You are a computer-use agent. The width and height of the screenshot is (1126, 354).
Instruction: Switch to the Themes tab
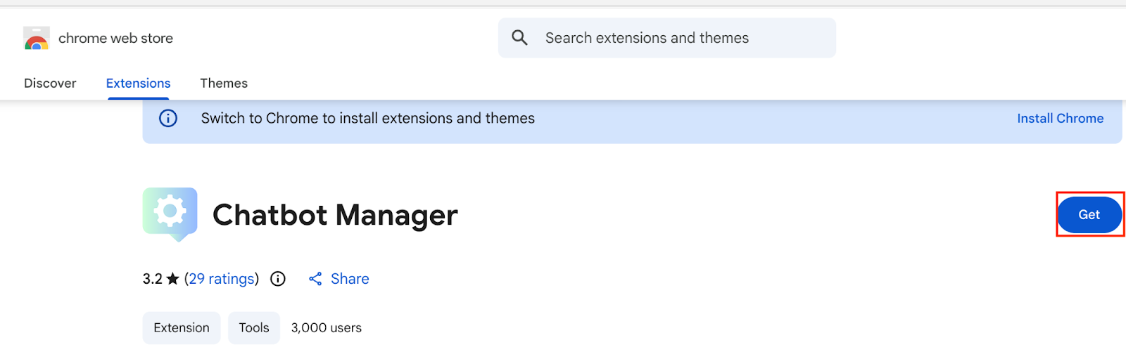click(224, 83)
